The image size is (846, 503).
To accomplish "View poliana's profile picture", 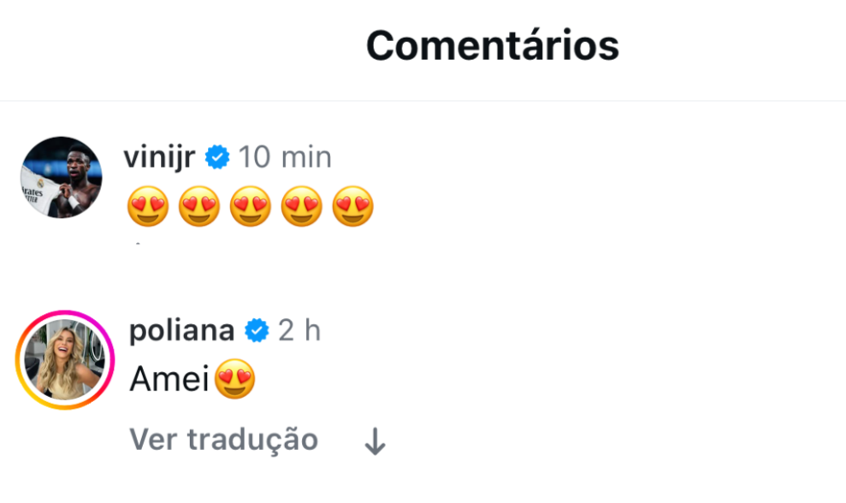I will click(x=65, y=359).
